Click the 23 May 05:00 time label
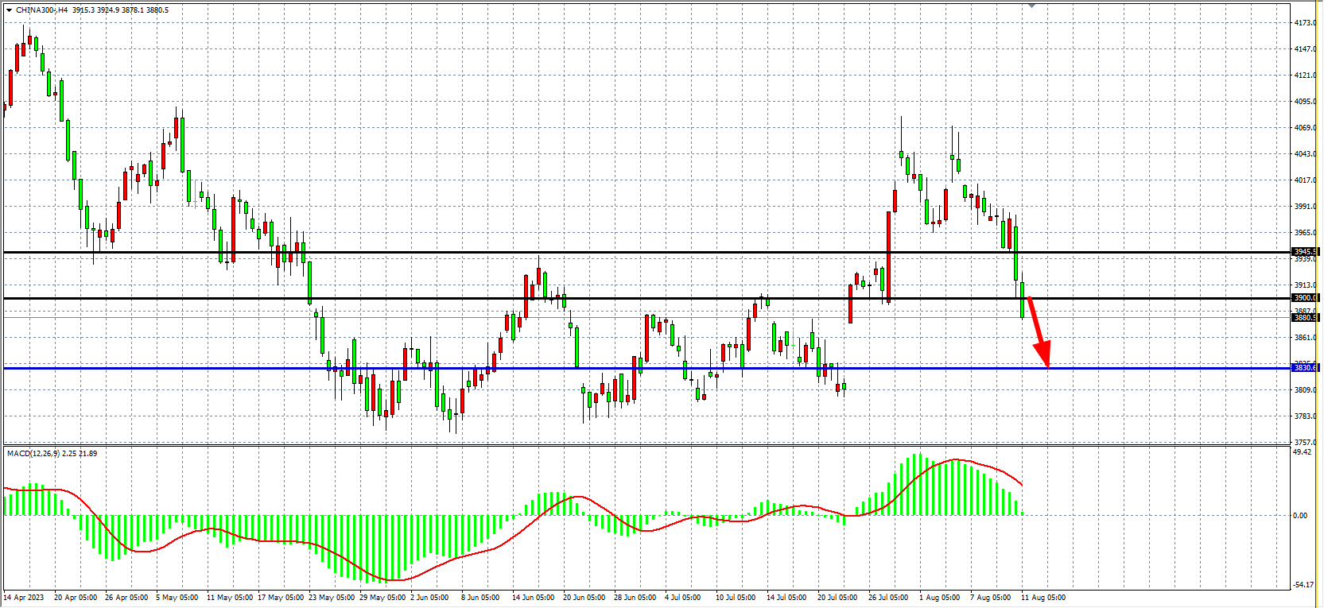The image size is (1324, 608). click(x=332, y=598)
